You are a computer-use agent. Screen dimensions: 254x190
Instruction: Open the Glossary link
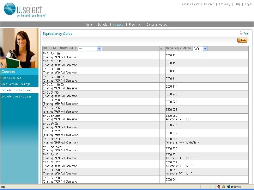(224, 4)
